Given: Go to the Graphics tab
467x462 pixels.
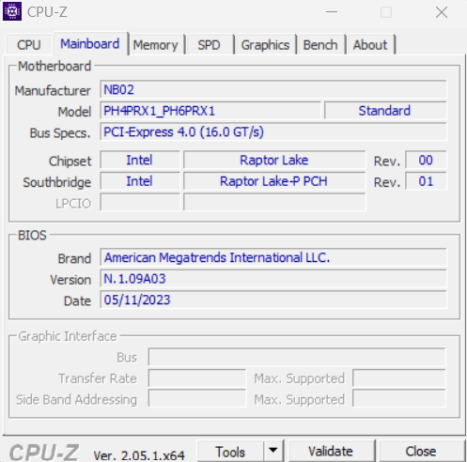Looking at the screenshot, I should [265, 45].
